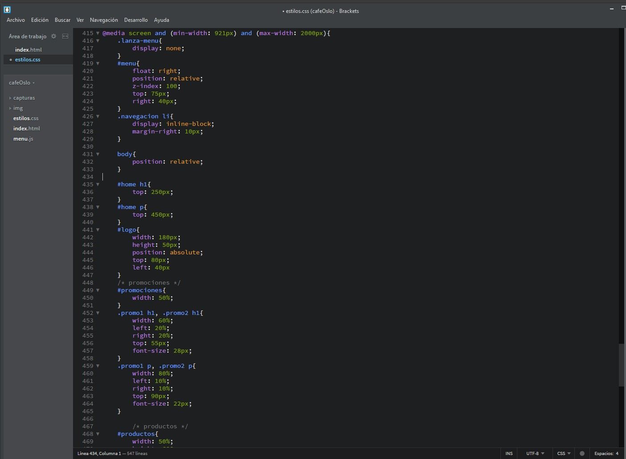626x459 pixels.
Task: Open the UTF-8 encoding dropdown
Action: pyautogui.click(x=535, y=453)
